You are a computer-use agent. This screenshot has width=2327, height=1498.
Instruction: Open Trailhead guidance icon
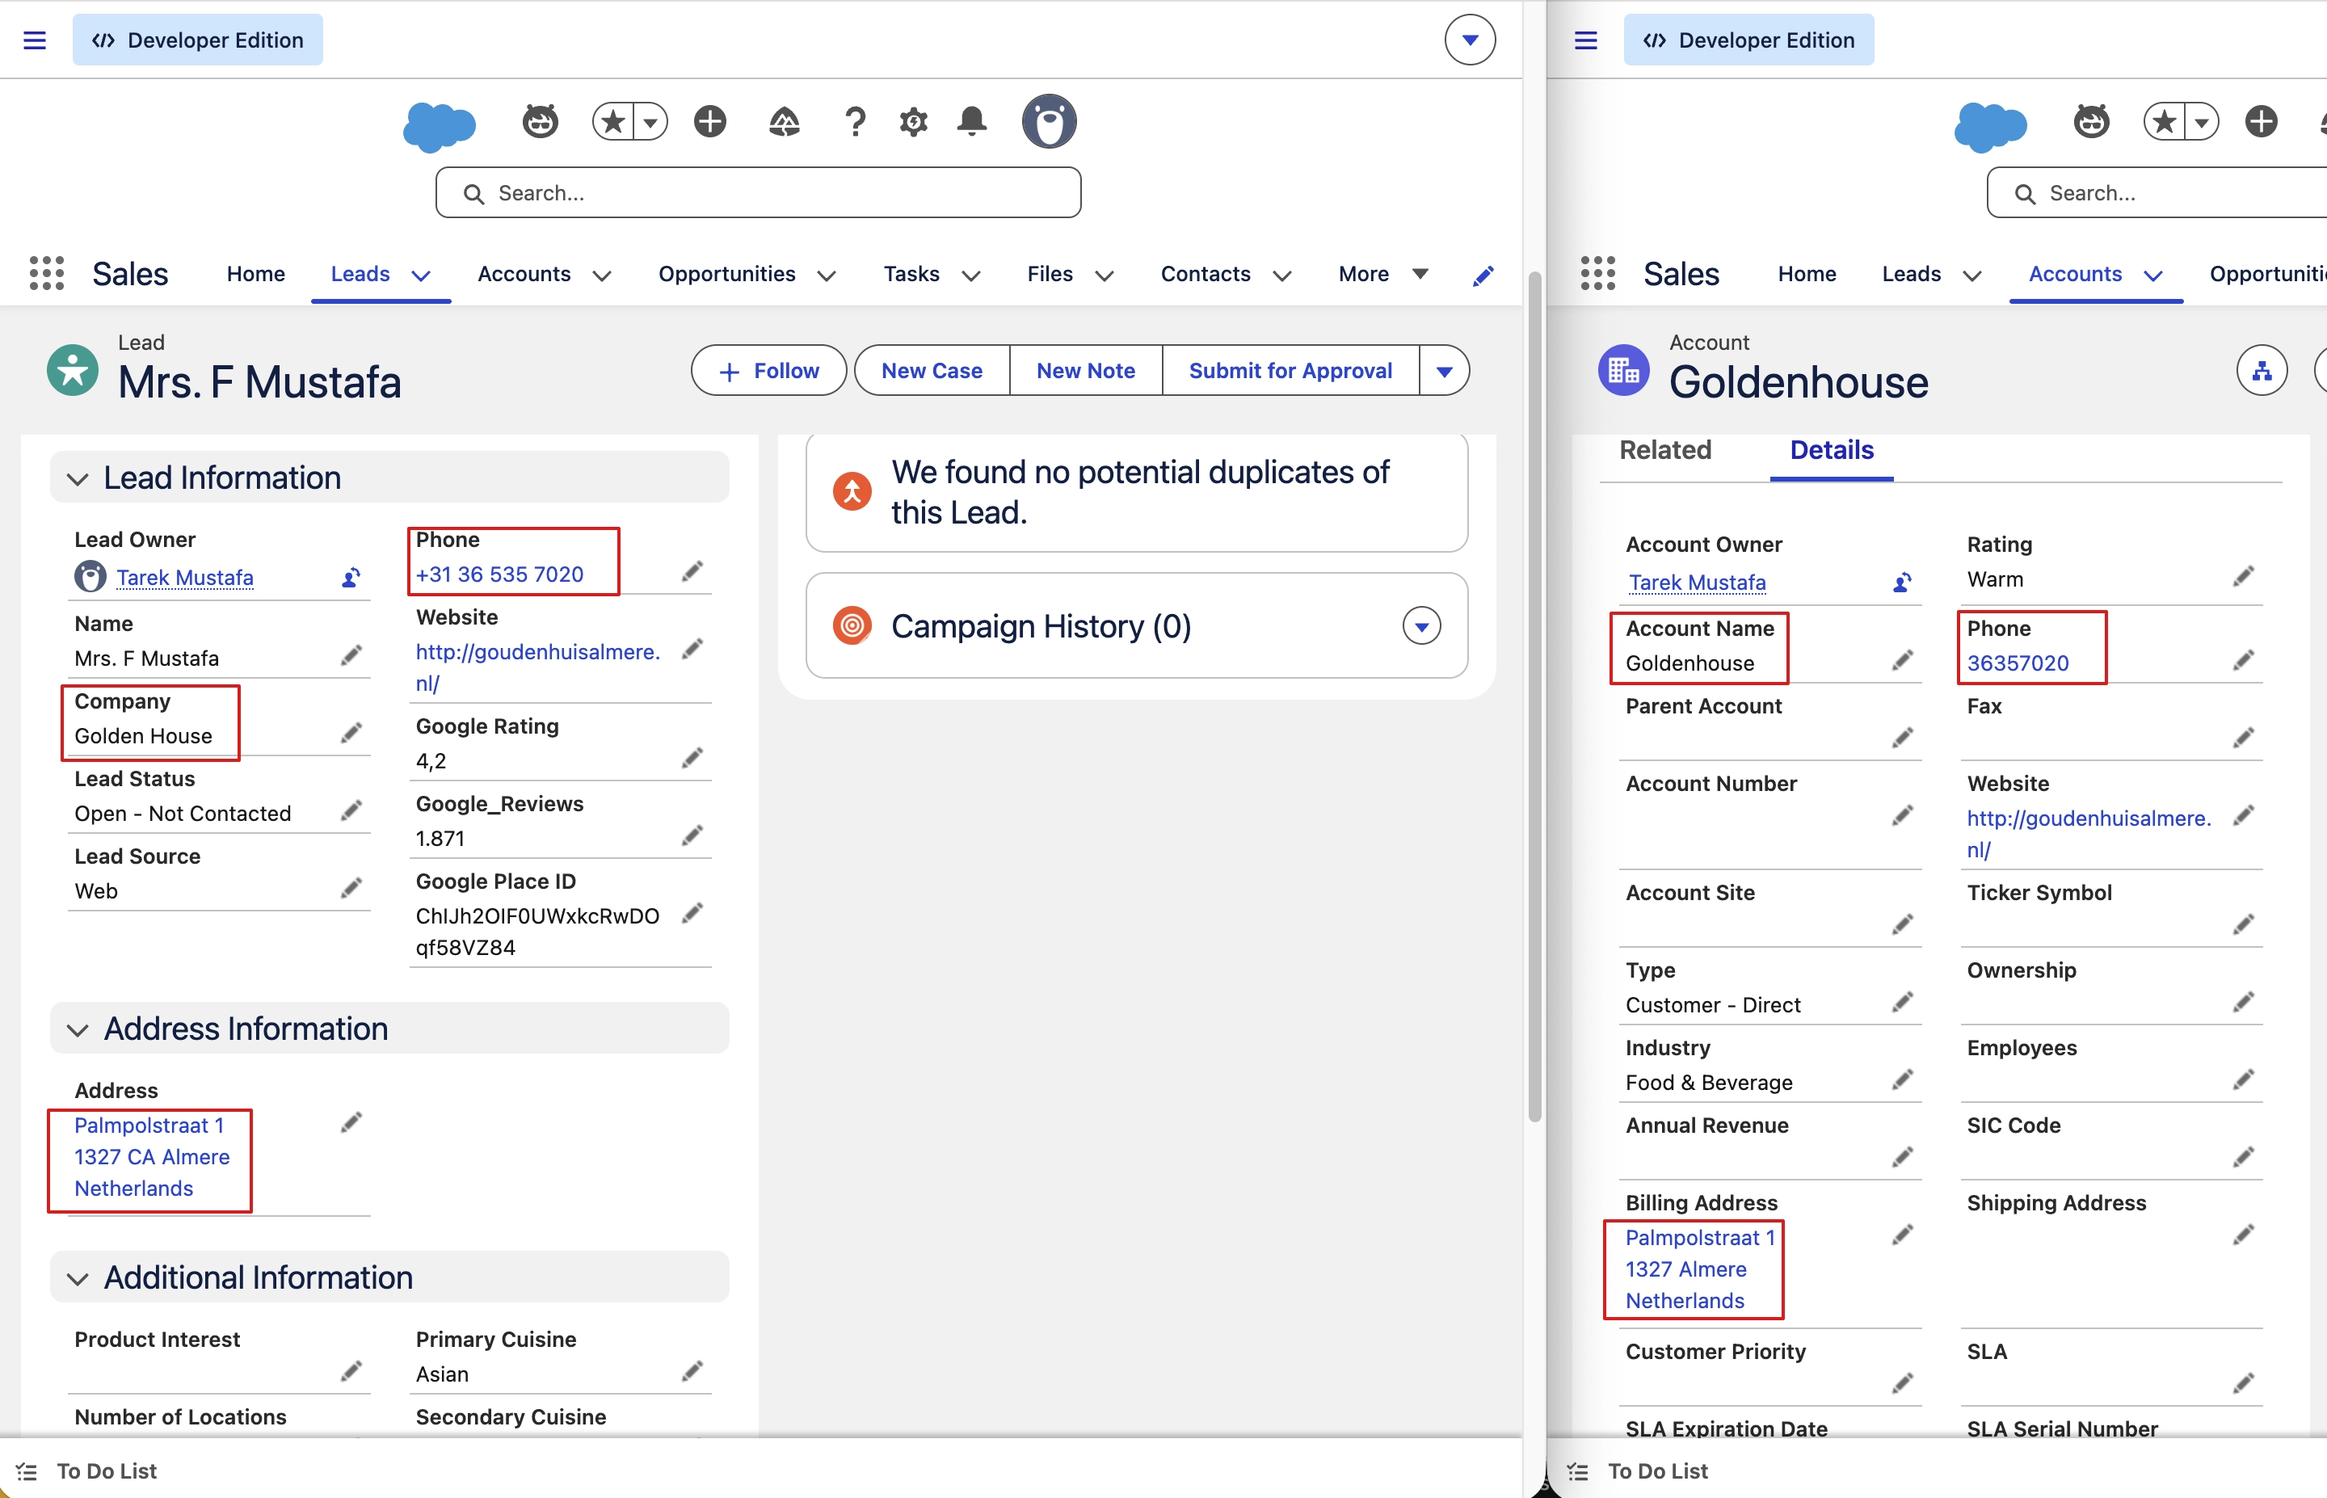784,121
